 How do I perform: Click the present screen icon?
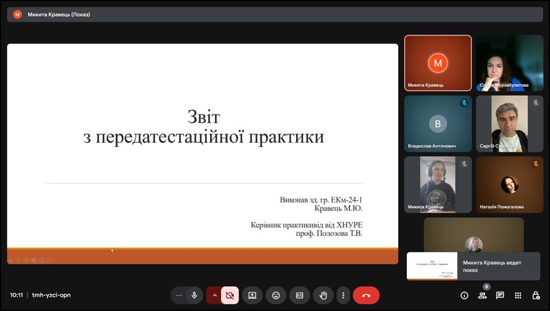click(x=252, y=295)
